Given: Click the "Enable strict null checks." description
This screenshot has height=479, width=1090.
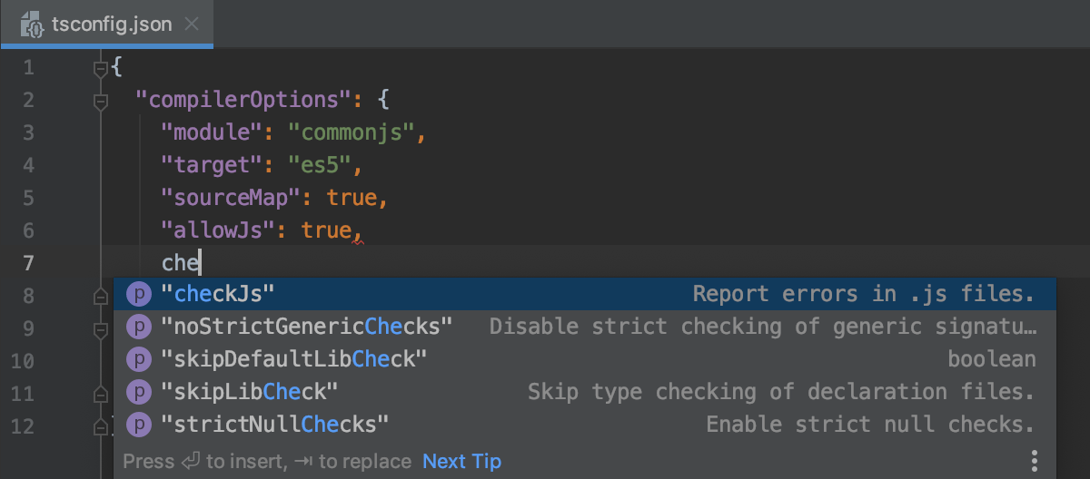Looking at the screenshot, I should [870, 424].
